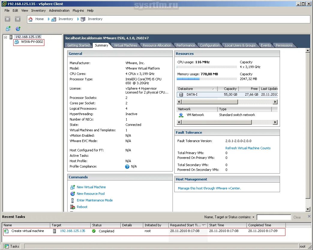Switch to the Configuration tab
The height and width of the screenshot is (250, 313).
(209, 46)
